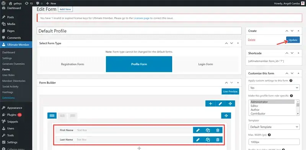Open the comments bubble in the admin bar
The height and width of the screenshot is (150, 306).
39,3
